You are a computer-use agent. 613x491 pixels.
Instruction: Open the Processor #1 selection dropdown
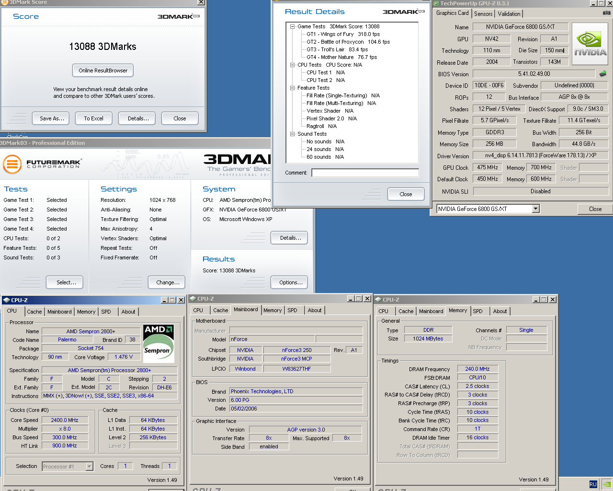click(x=89, y=466)
